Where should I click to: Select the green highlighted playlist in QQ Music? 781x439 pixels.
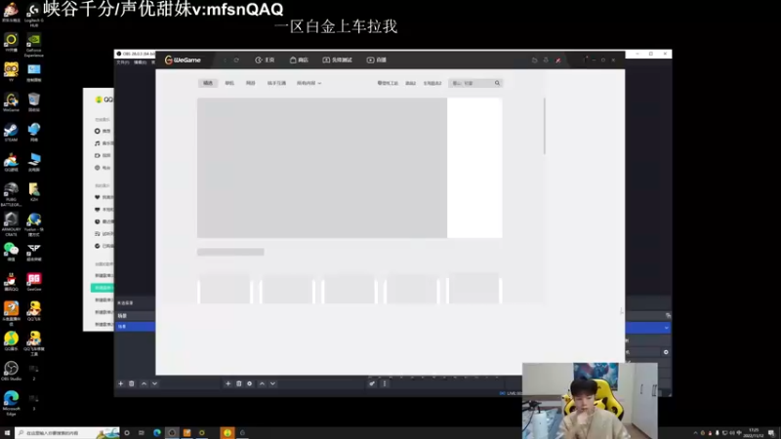coord(103,288)
